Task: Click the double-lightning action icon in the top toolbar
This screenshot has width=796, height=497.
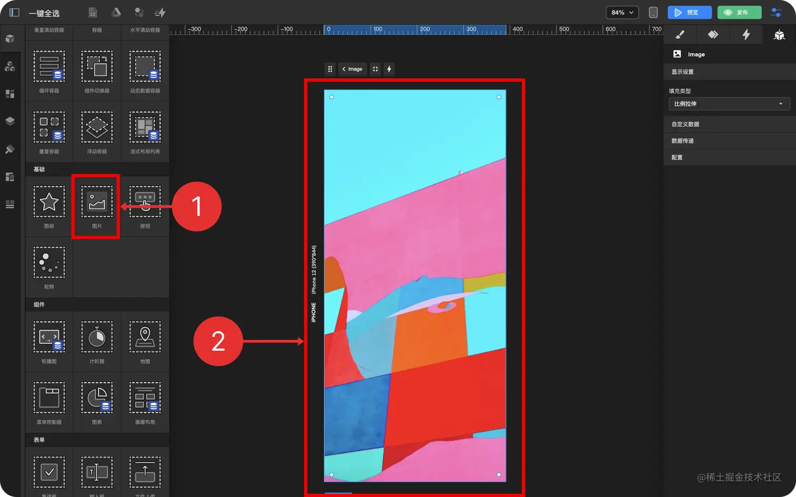Action: pyautogui.click(x=160, y=12)
